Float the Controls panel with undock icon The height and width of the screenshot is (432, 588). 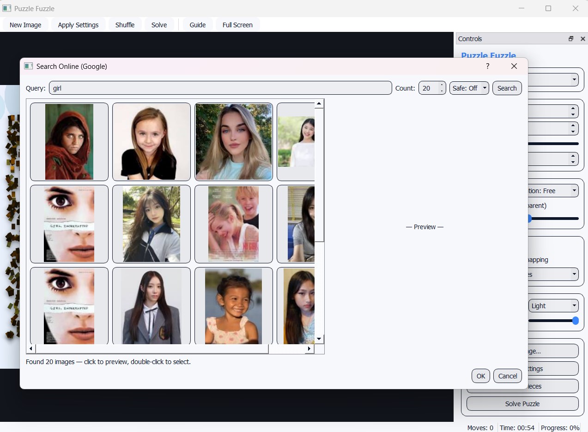pyautogui.click(x=571, y=39)
